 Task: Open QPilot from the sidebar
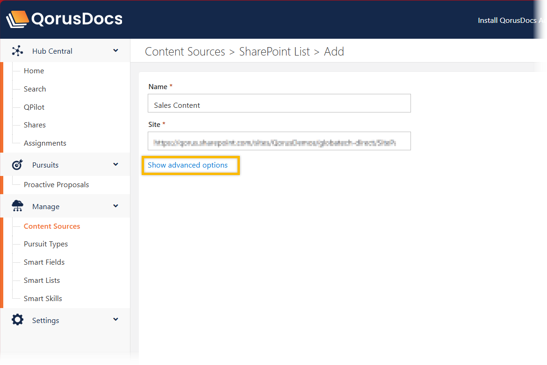pyautogui.click(x=34, y=107)
